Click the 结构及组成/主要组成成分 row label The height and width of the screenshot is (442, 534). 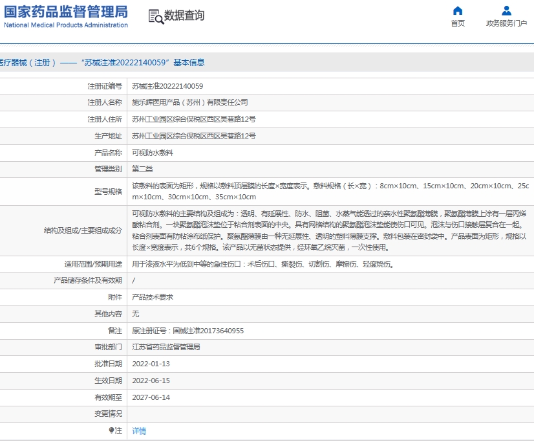(83, 230)
